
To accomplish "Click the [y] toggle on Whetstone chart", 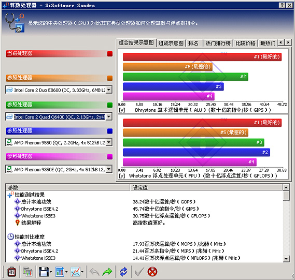I will click(122, 175).
